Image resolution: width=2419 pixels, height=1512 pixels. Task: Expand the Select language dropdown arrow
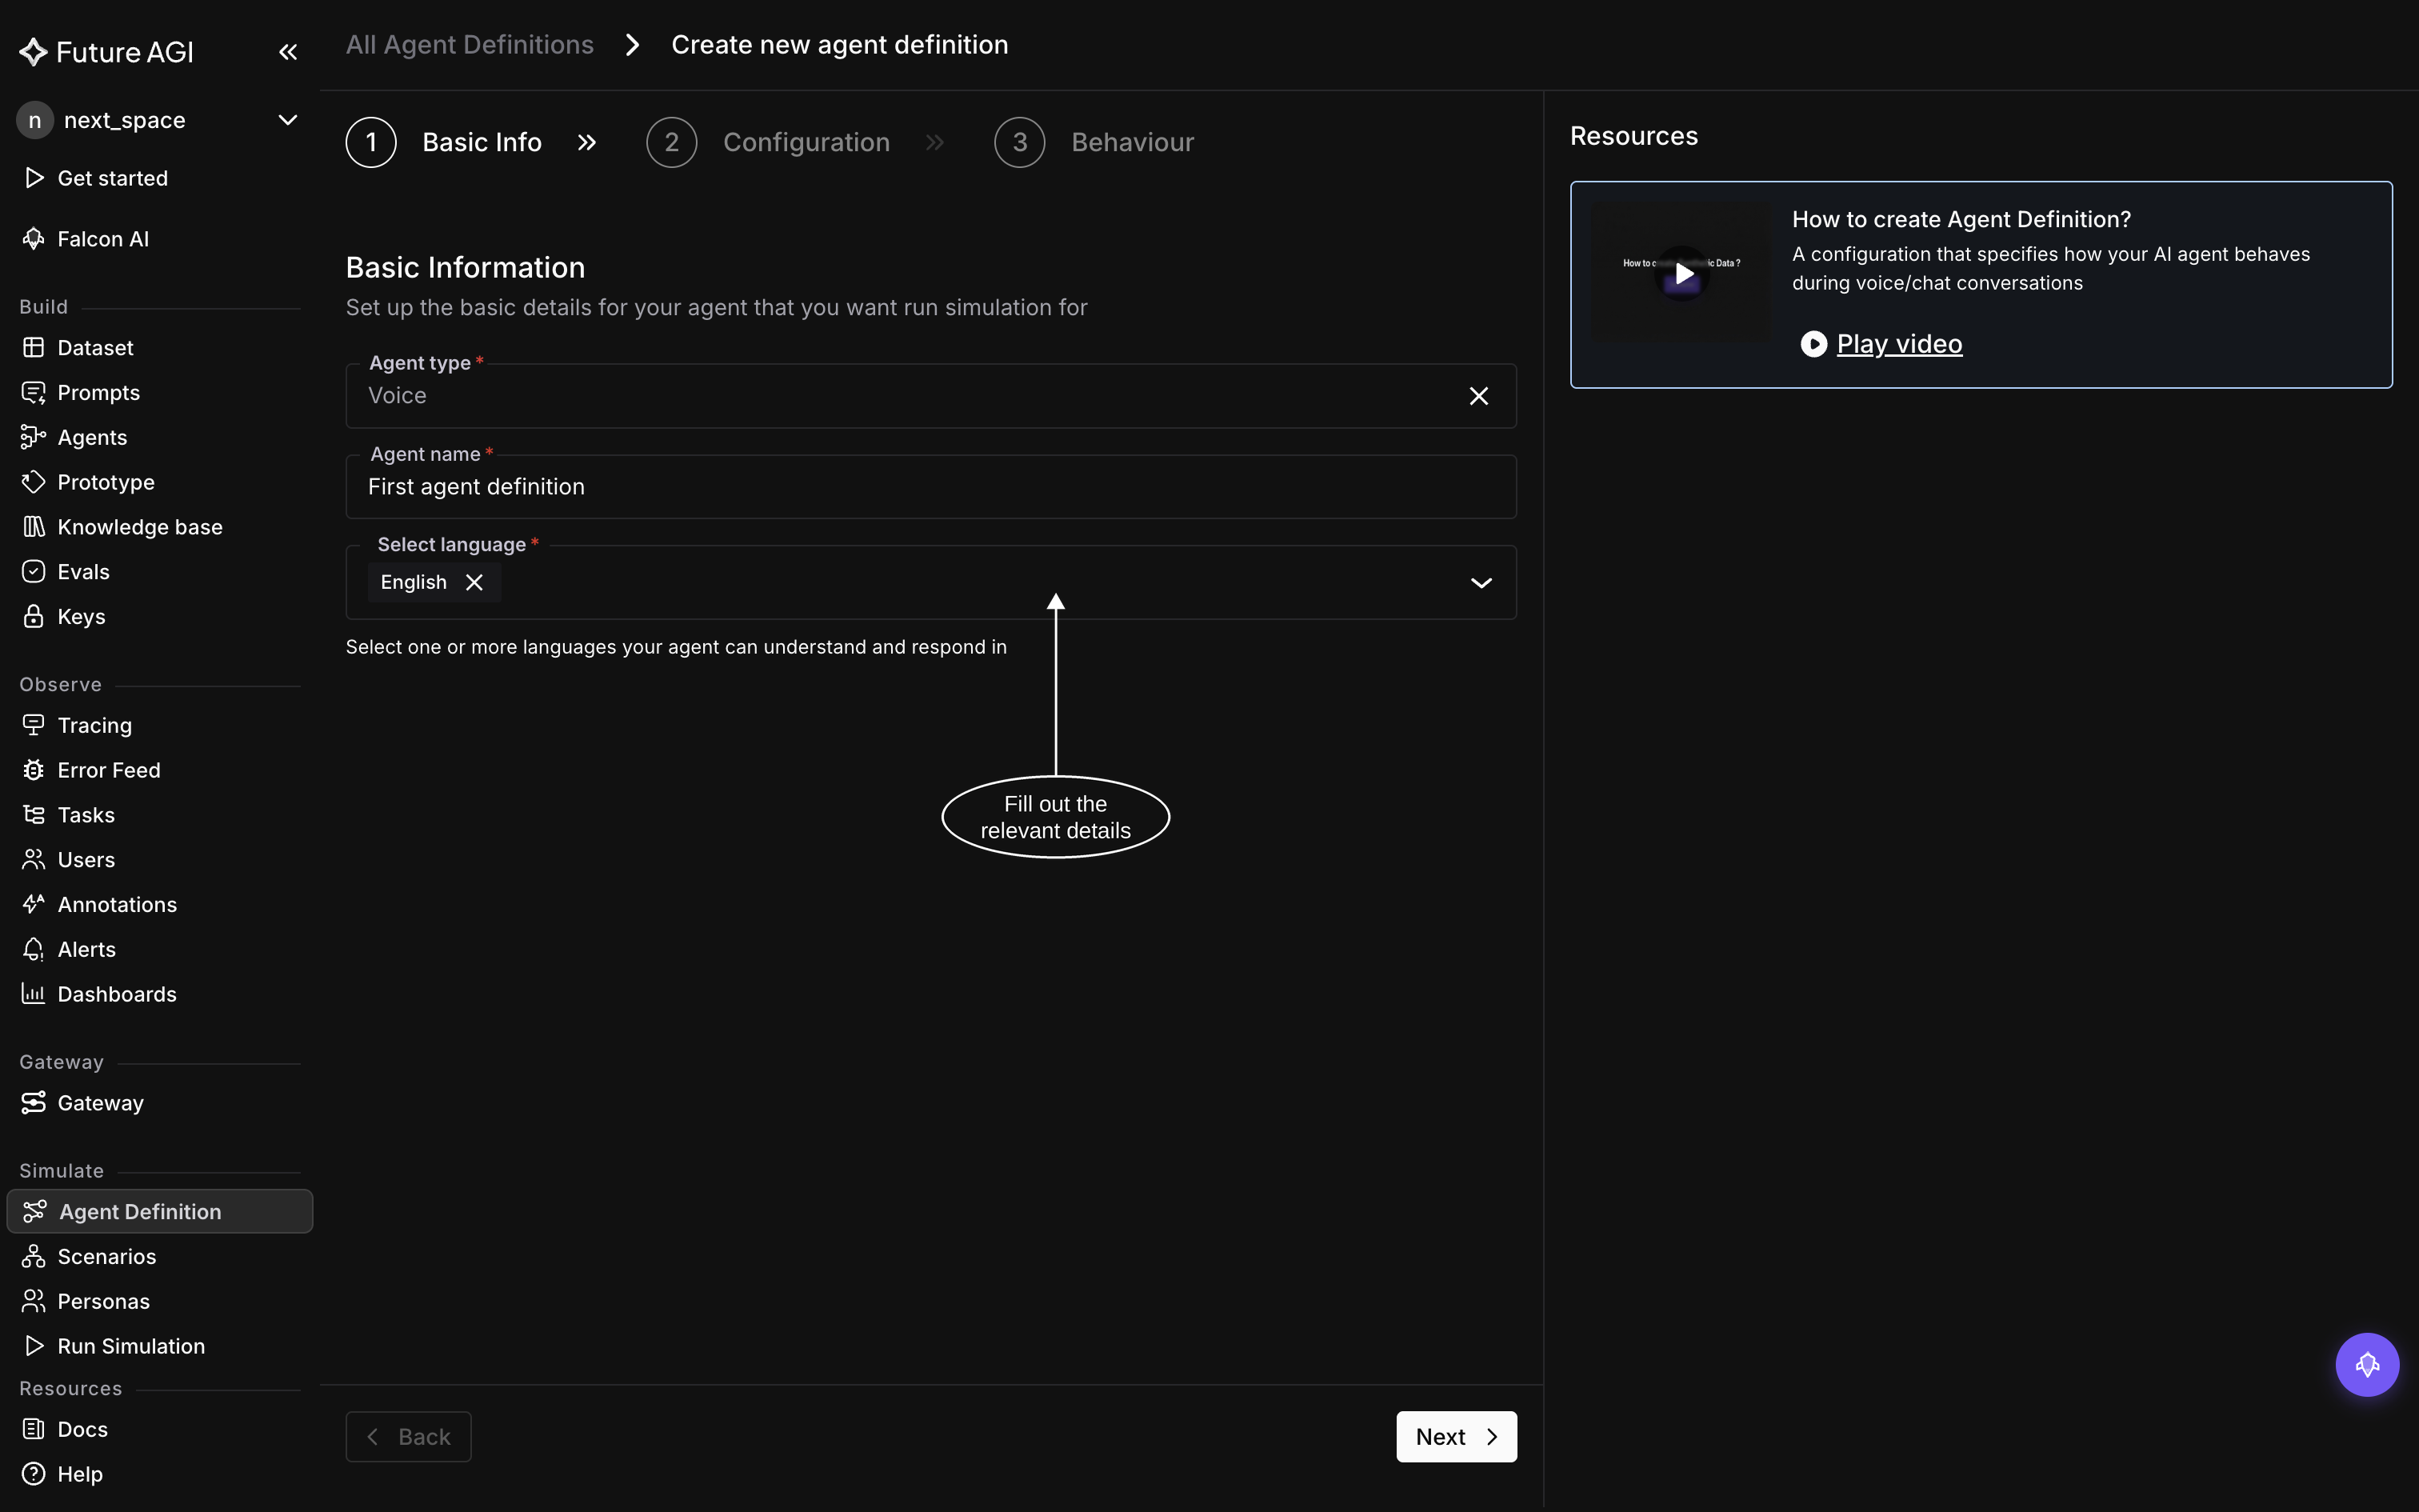point(1481,582)
